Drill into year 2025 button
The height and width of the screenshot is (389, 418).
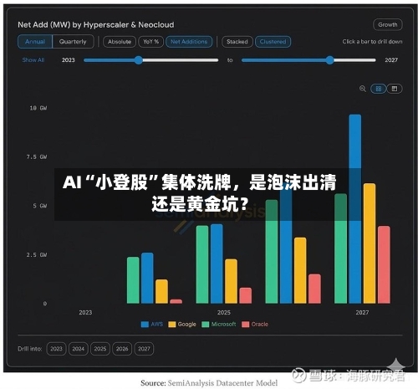click(x=100, y=349)
